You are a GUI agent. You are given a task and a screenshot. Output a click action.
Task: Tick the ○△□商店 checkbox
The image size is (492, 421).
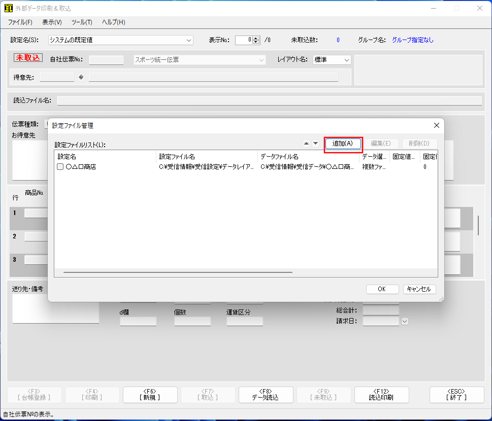click(60, 167)
